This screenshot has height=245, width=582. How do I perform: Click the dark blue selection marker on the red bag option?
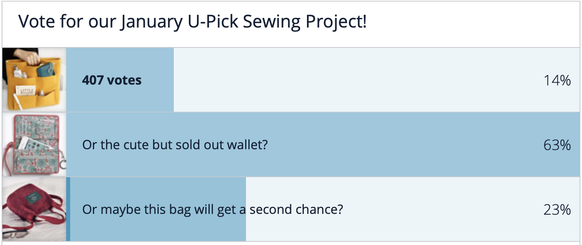point(68,209)
